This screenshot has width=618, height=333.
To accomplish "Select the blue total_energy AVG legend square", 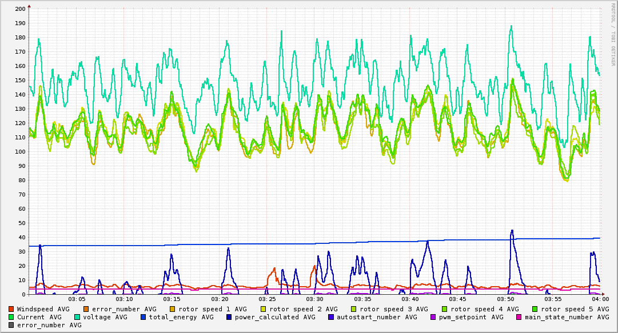I will 144,317.
